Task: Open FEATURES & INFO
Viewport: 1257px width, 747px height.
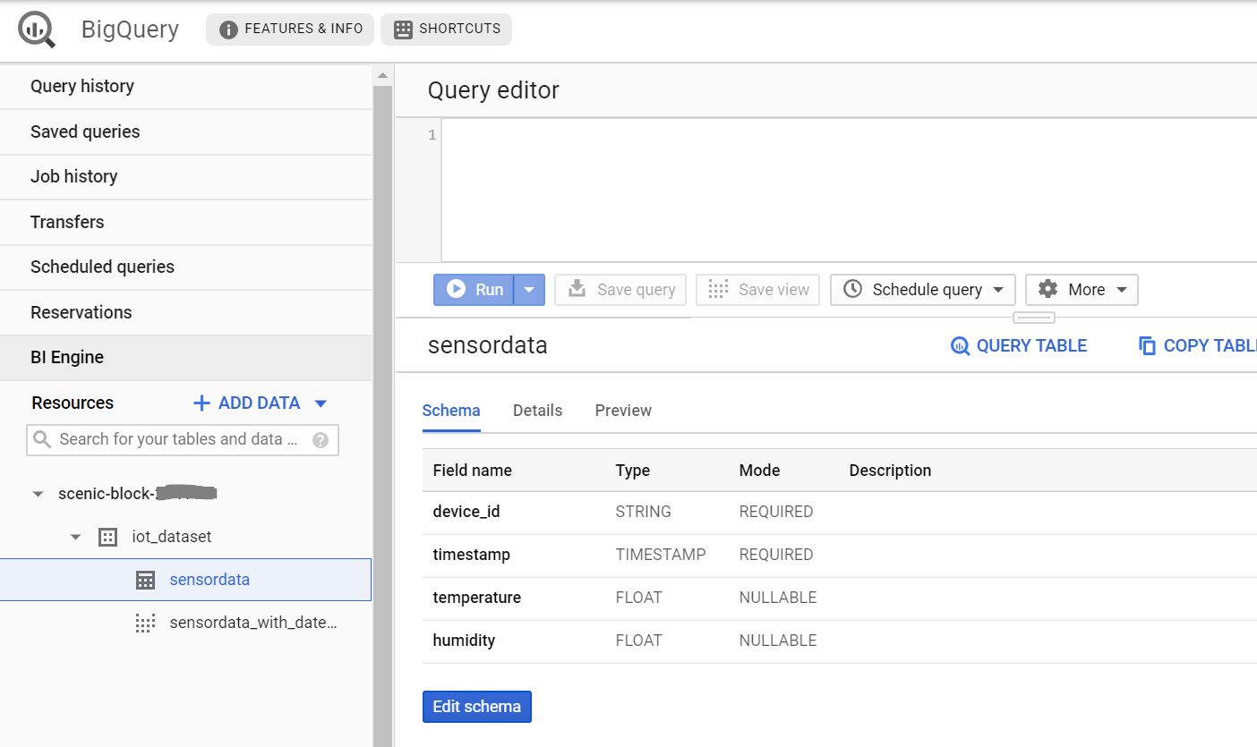Action: pyautogui.click(x=290, y=29)
